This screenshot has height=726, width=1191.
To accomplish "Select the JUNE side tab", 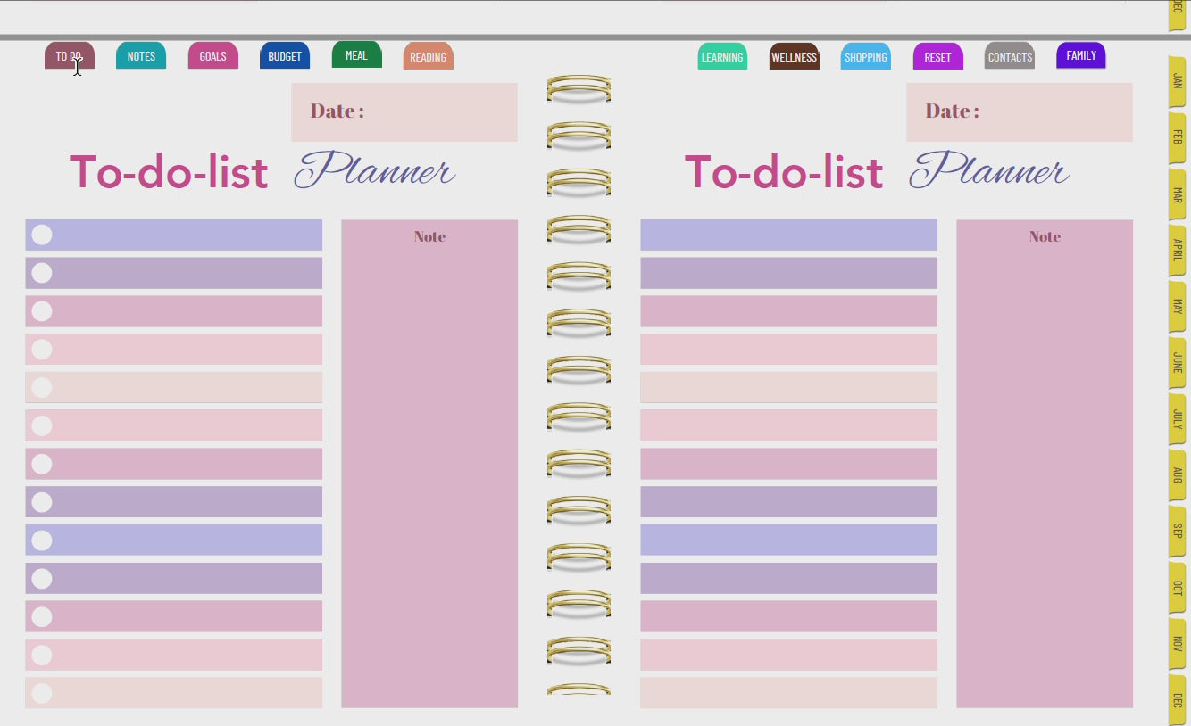I will (1177, 362).
